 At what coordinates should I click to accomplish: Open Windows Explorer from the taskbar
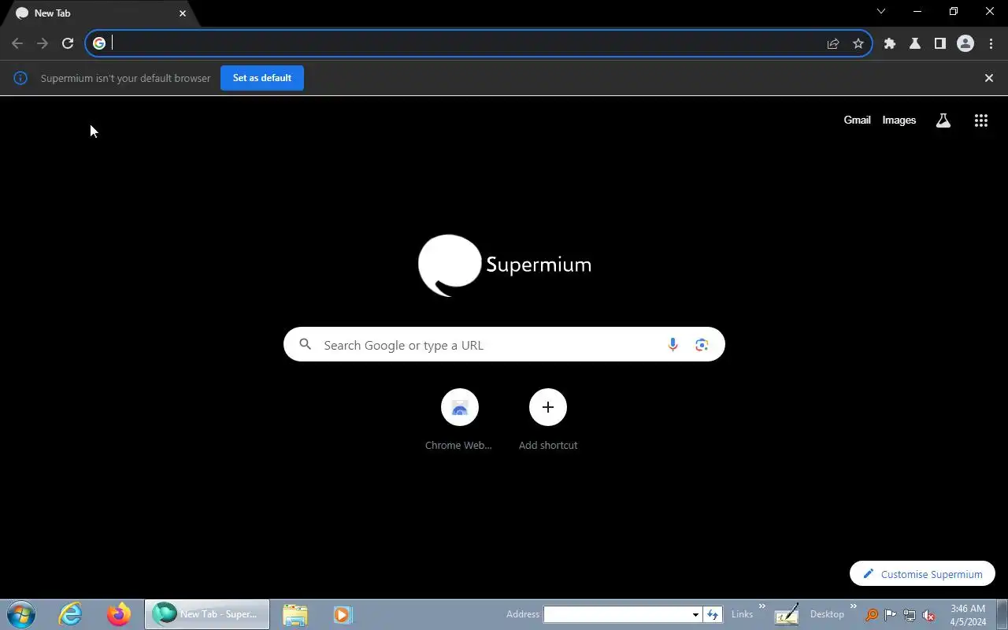(295, 614)
